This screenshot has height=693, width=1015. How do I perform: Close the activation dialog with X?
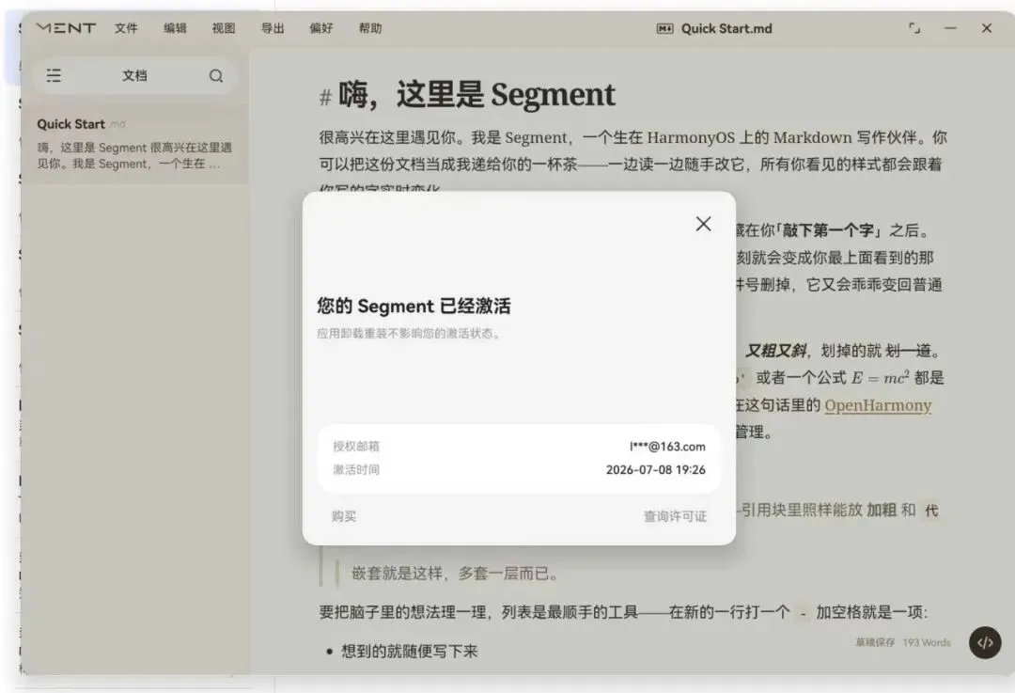pos(704,224)
